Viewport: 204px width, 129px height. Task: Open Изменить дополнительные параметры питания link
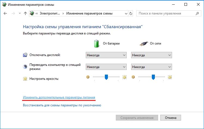tap(59, 97)
